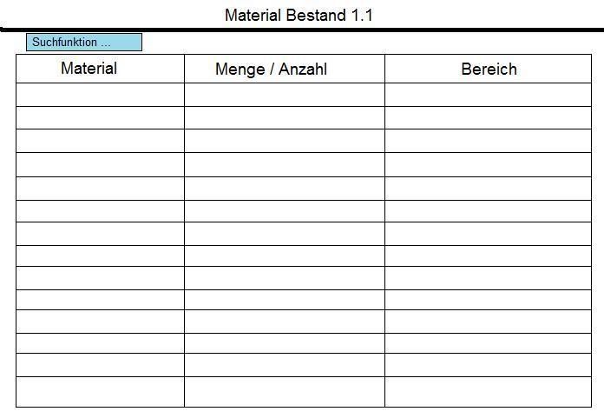The image size is (604, 418).
Task: Click third row cell in Menge / Anzahl column
Action: pyautogui.click(x=285, y=141)
